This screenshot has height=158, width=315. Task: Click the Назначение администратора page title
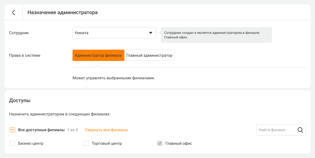(62, 12)
